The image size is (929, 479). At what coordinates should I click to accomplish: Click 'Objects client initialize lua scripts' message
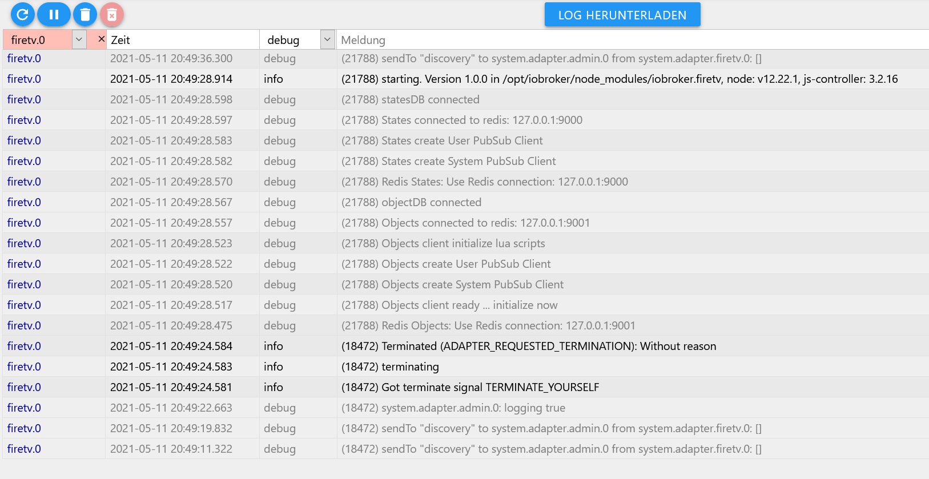(x=443, y=243)
